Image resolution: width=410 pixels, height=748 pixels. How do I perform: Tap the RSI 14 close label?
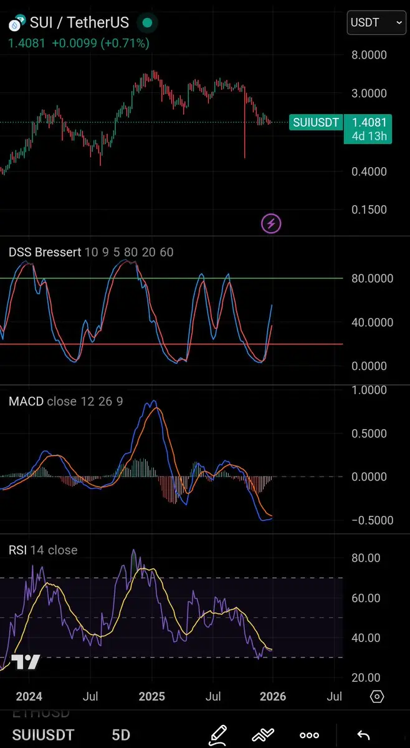43,550
